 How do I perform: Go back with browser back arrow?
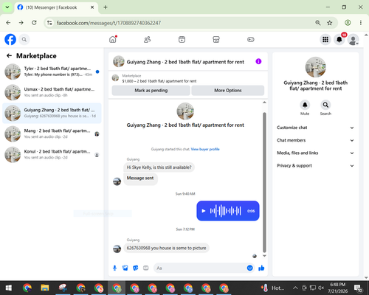pos(8,23)
